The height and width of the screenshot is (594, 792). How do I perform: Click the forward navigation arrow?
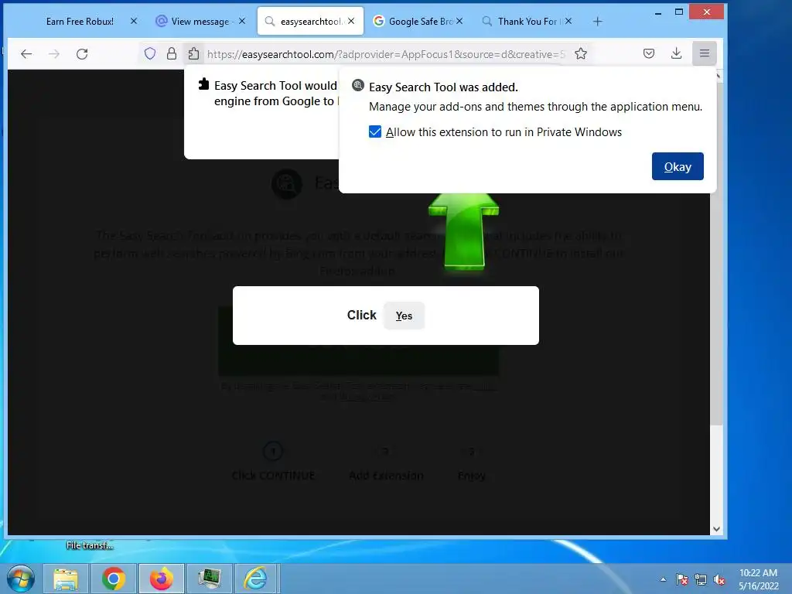[x=54, y=53]
